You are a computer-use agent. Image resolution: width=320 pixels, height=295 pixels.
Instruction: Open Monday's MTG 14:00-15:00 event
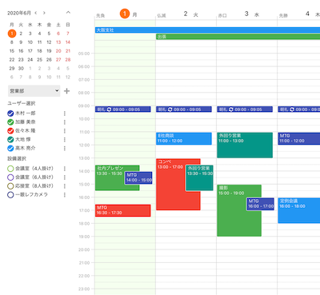coord(138,177)
